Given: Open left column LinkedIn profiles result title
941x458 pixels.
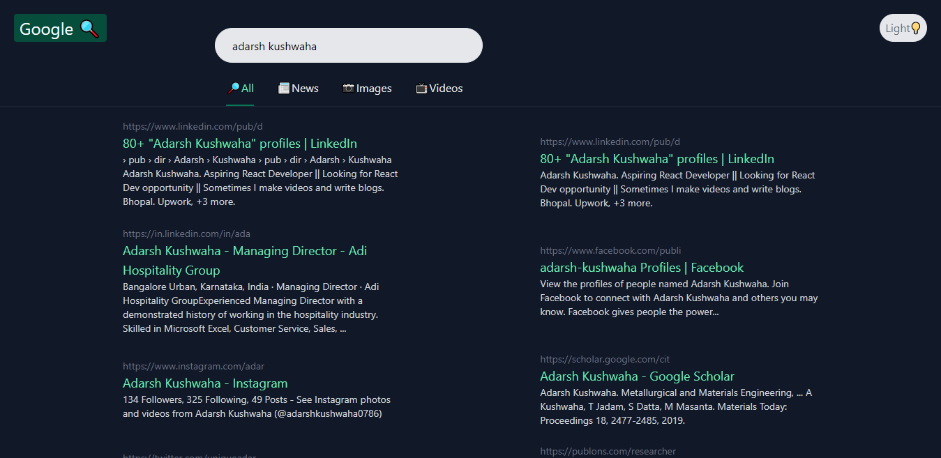Looking at the screenshot, I should (240, 144).
